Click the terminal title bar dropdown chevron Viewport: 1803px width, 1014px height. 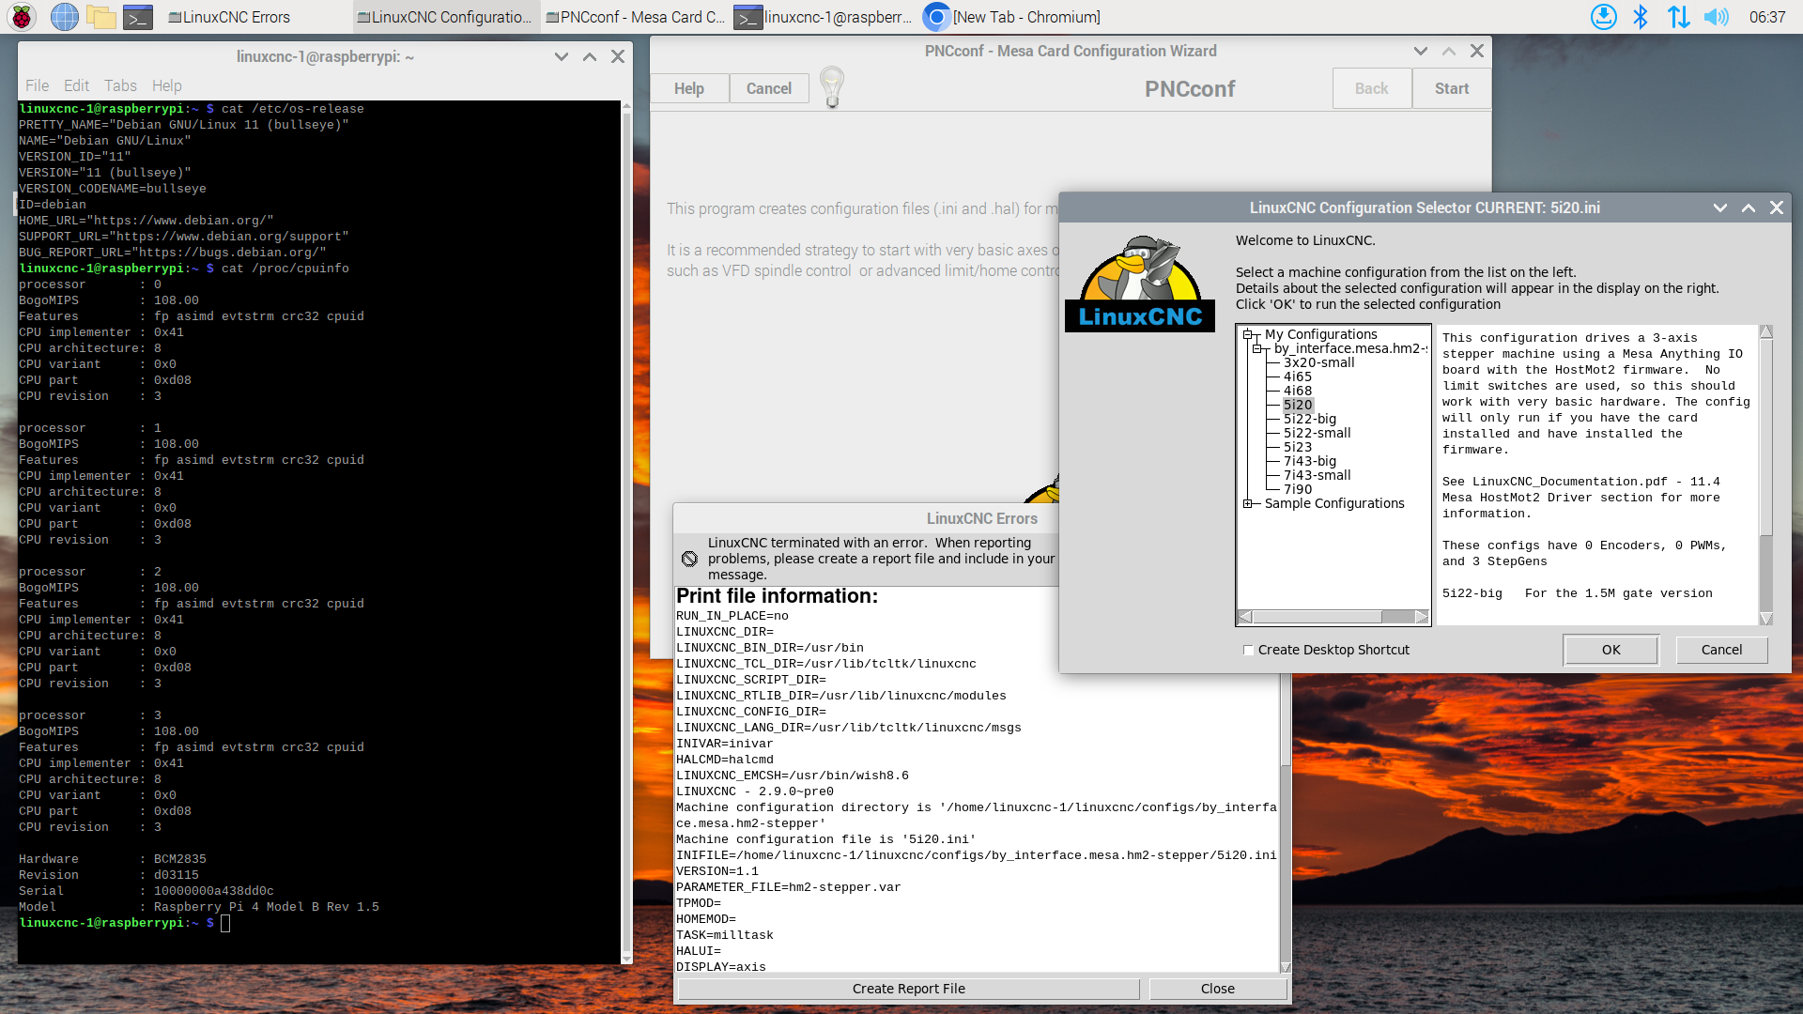coord(562,56)
